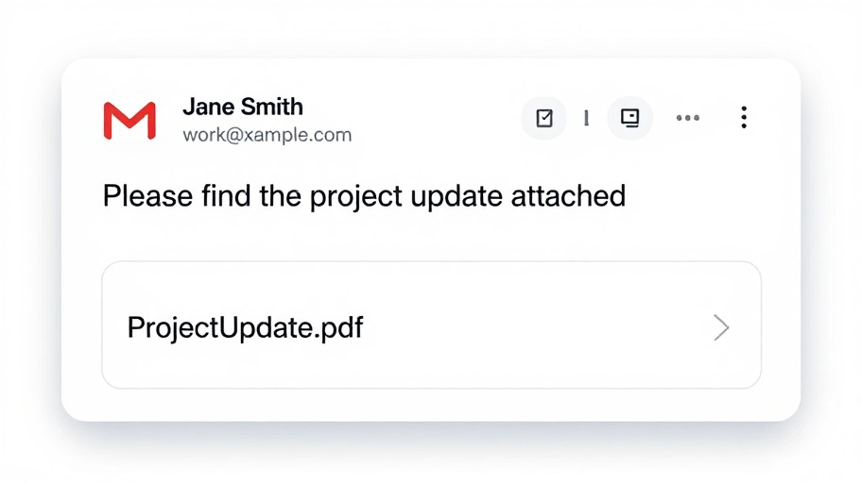This screenshot has height=483, width=862.
Task: Click the work@xample.com email address
Action: point(267,135)
